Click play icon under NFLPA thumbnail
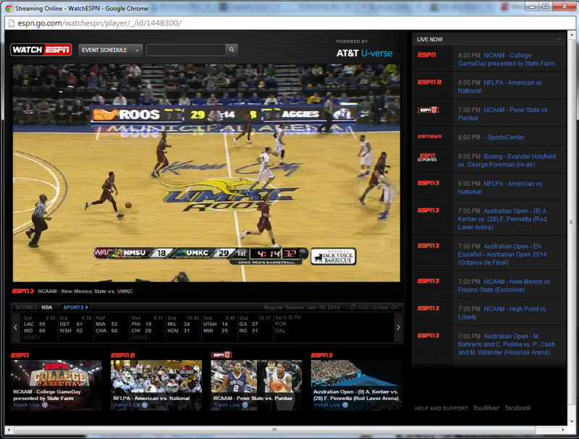Viewport: 579px width, 439px height. [145, 405]
